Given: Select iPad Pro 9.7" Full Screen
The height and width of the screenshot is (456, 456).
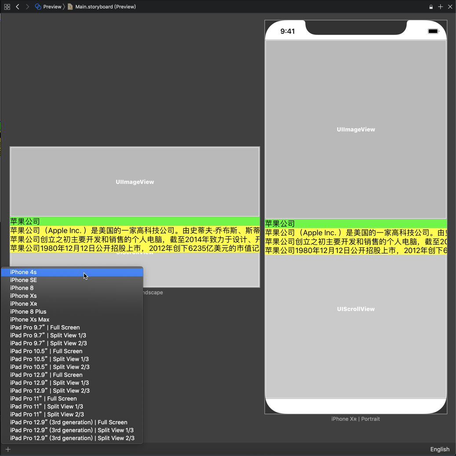Looking at the screenshot, I should (x=72, y=327).
